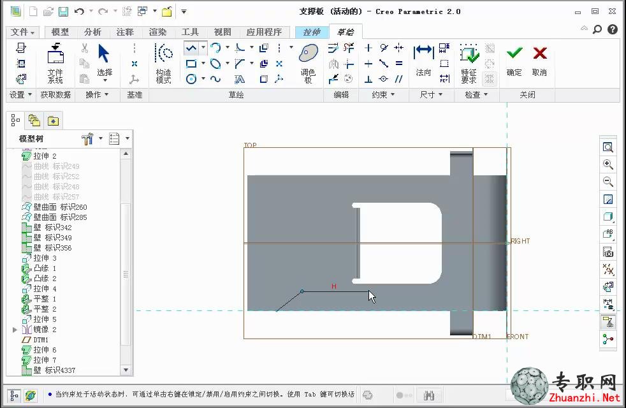
Task: Switch to the 工具 ribbon tab
Action: click(x=190, y=32)
